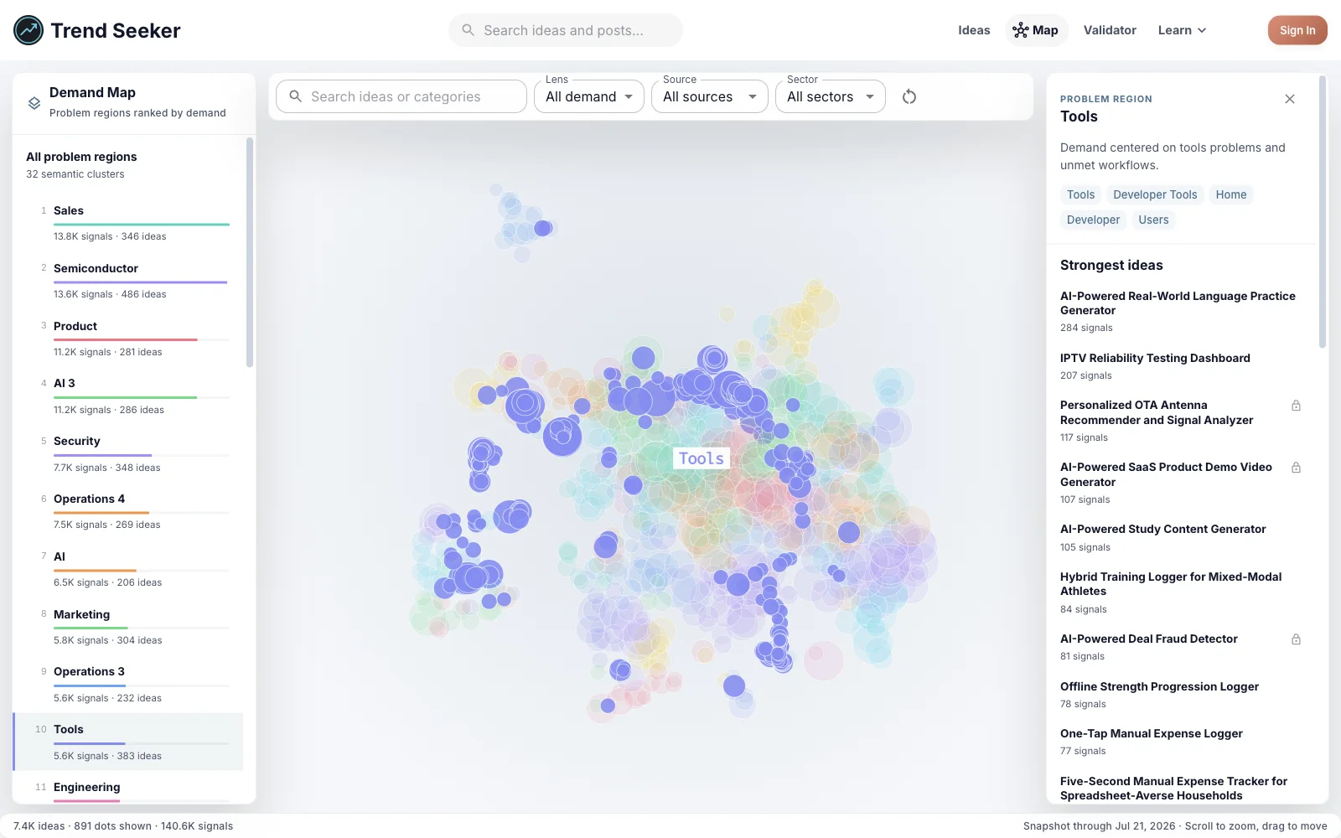Click the Product demand progress bar
The height and width of the screenshot is (838, 1341).
(142, 339)
